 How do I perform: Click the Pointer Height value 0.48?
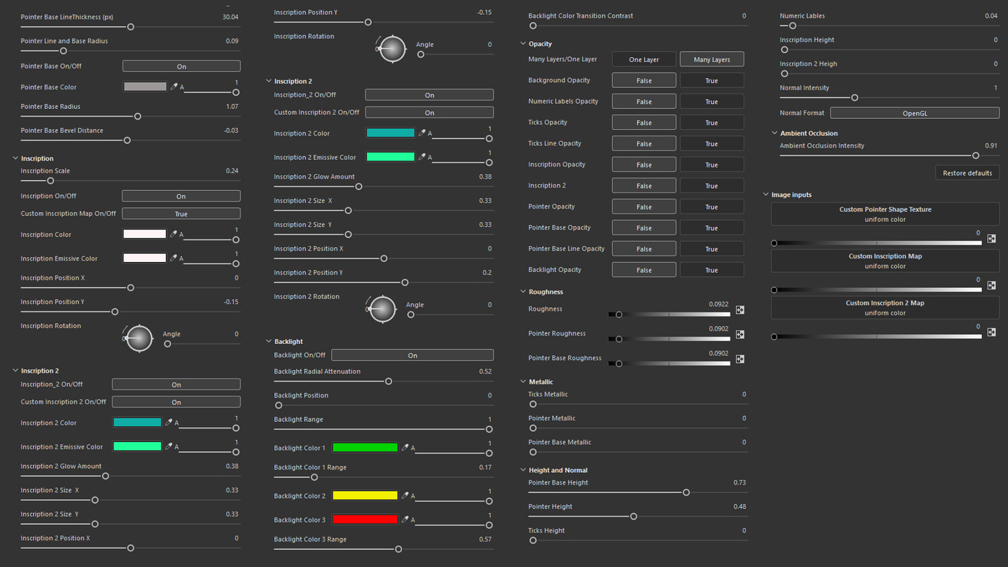click(x=740, y=507)
